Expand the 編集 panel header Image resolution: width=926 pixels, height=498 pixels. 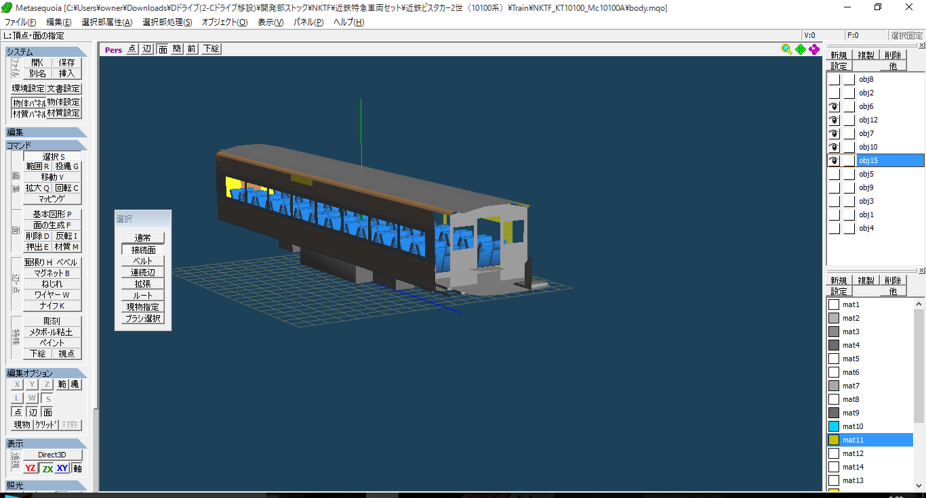click(x=46, y=133)
